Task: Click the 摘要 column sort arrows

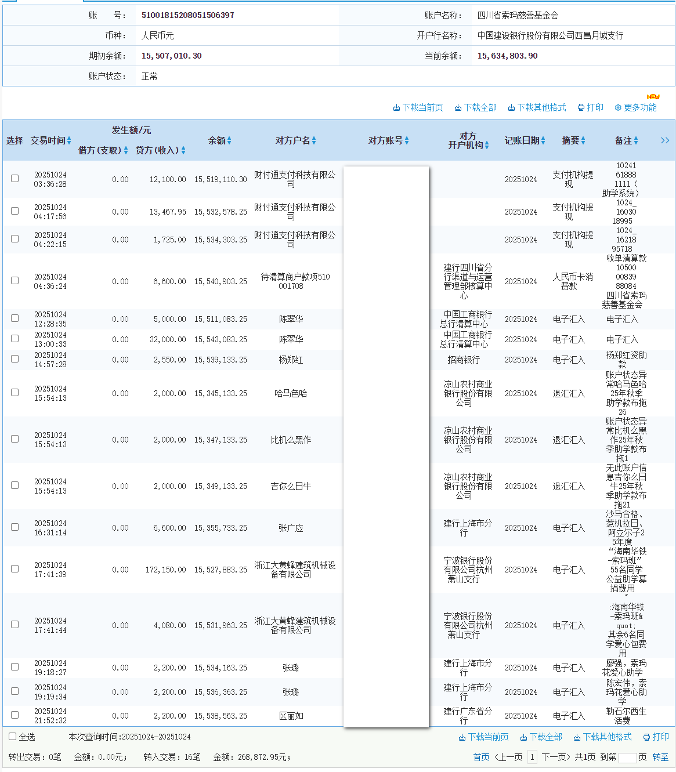Action: 584,140
